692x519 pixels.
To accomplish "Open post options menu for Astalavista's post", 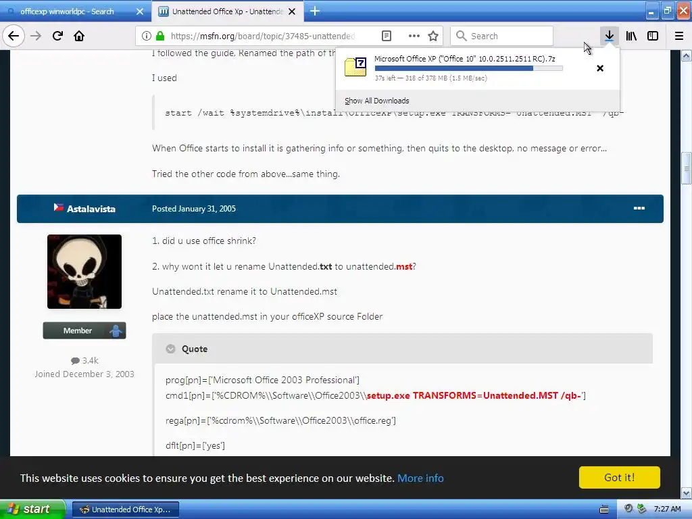I will pyautogui.click(x=639, y=208).
